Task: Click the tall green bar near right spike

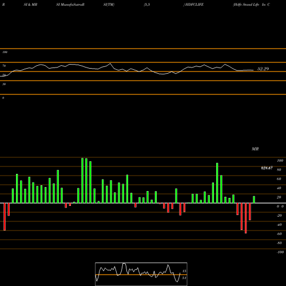Action: (217, 183)
